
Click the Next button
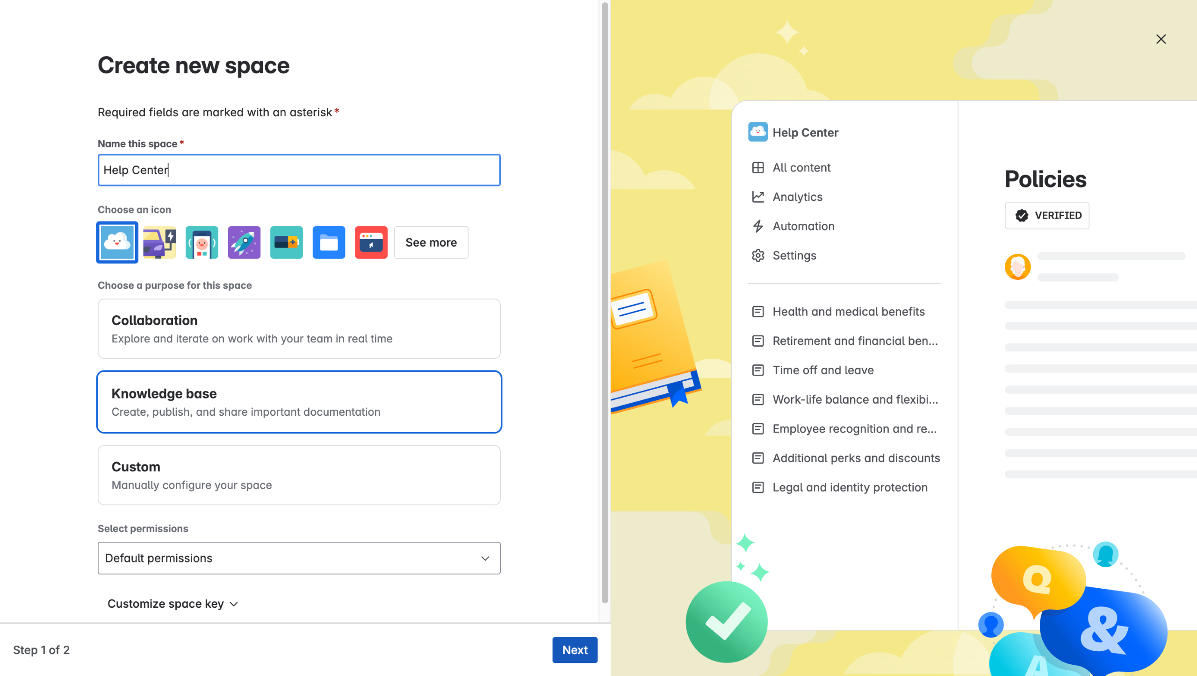pos(575,650)
